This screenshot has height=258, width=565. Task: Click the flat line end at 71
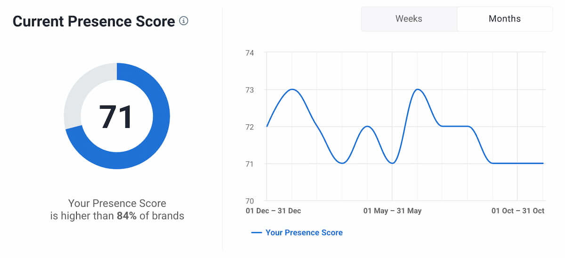click(x=542, y=163)
